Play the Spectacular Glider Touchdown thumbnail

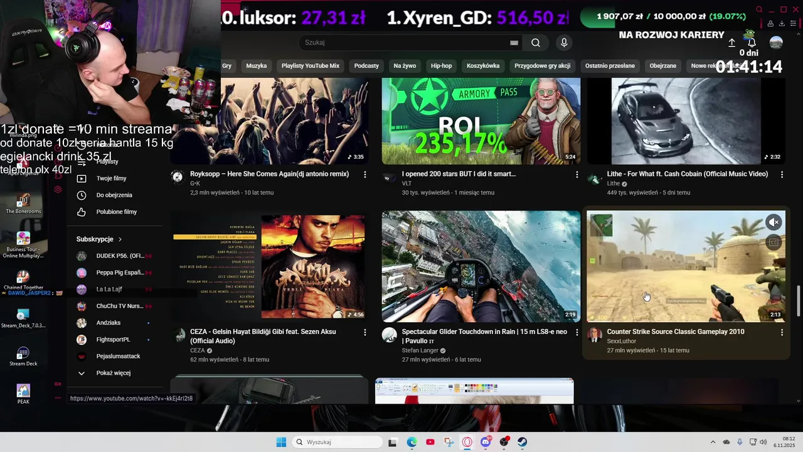481,266
